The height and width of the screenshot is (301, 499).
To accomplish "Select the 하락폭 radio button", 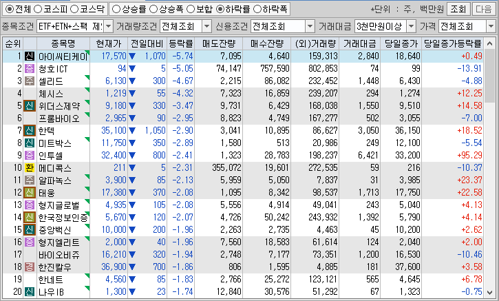I will (257, 9).
